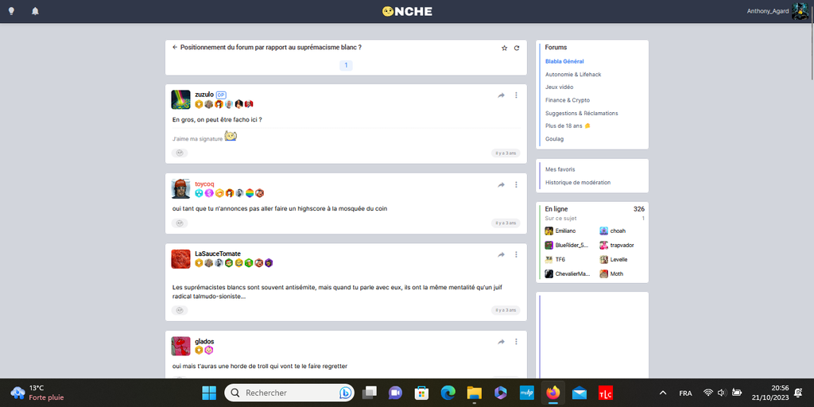Add reaction to zuzulo's post

pos(180,153)
